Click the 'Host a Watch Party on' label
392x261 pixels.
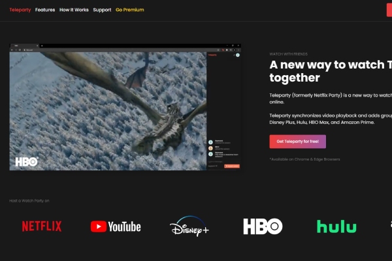[x=29, y=200]
